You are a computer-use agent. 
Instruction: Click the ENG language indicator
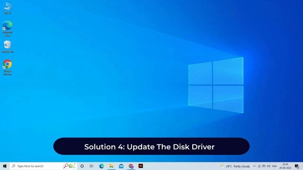pos(275,166)
